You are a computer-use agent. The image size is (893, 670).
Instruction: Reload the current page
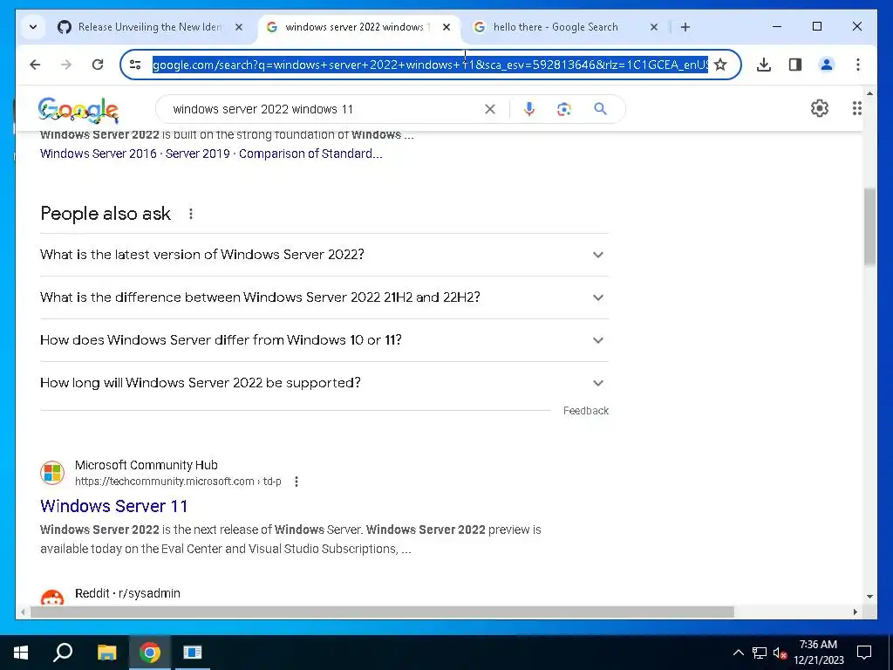tap(98, 65)
